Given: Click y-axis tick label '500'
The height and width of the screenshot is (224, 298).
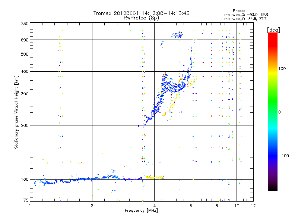Looking at the screenshot, I should [x=25, y=54].
